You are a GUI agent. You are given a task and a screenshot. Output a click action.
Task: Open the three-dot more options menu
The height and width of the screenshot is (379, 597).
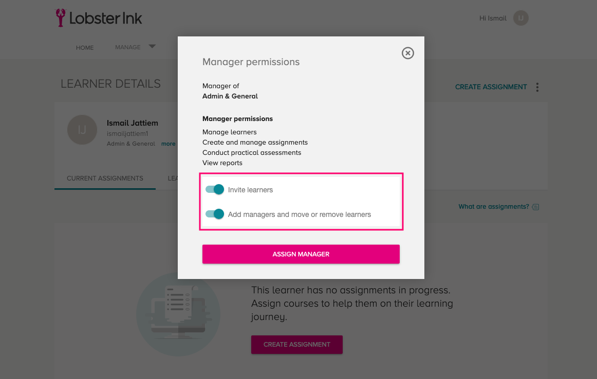(537, 87)
